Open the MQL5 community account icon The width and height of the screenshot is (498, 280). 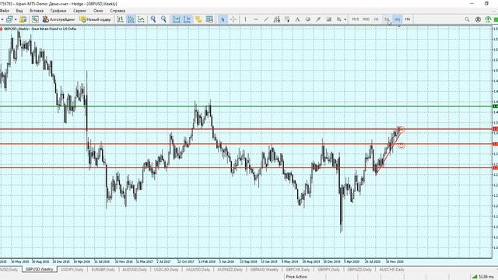[x=478, y=19]
